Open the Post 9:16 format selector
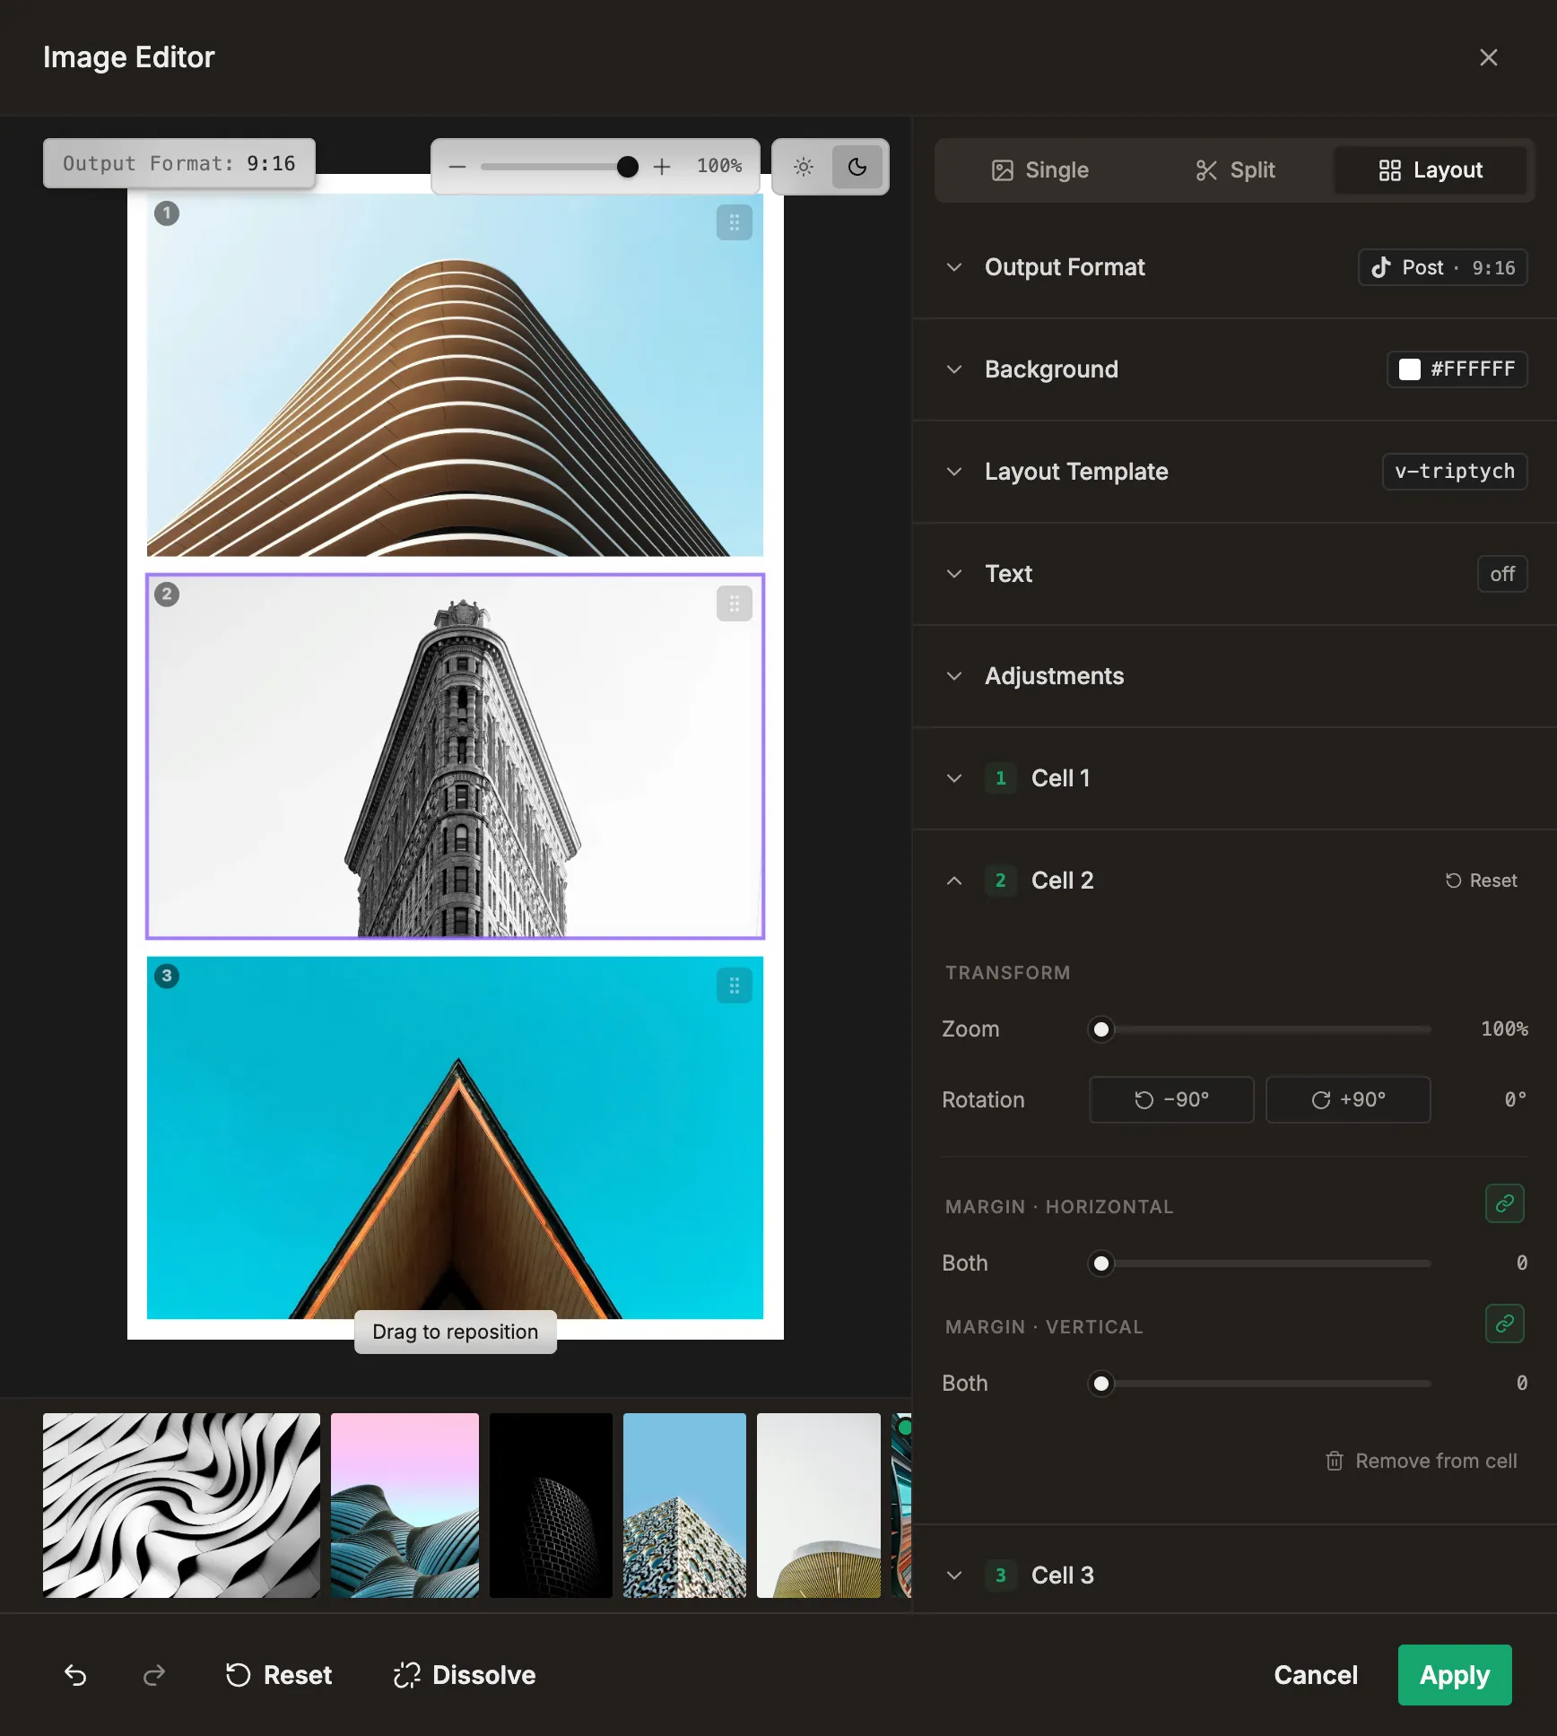 (x=1443, y=267)
